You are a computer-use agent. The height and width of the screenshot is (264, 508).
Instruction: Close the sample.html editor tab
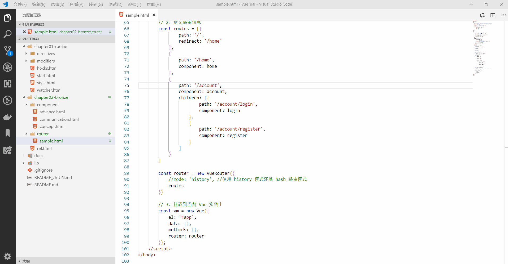154,15
